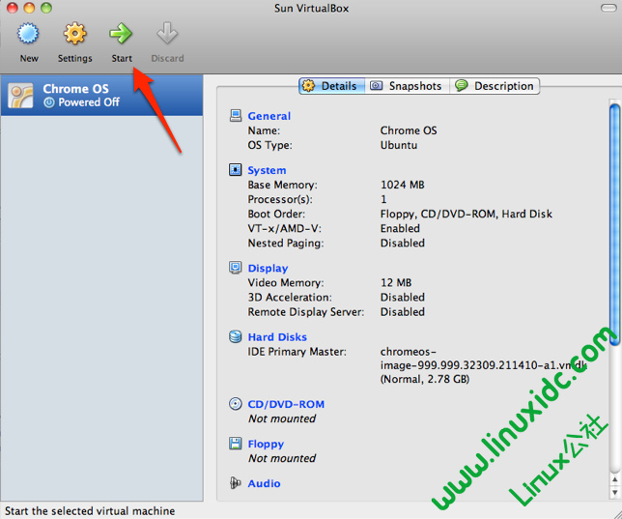Click the System chip icon
The image size is (622, 519).
[236, 170]
